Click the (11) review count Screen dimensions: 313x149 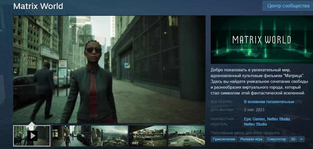point(299,102)
